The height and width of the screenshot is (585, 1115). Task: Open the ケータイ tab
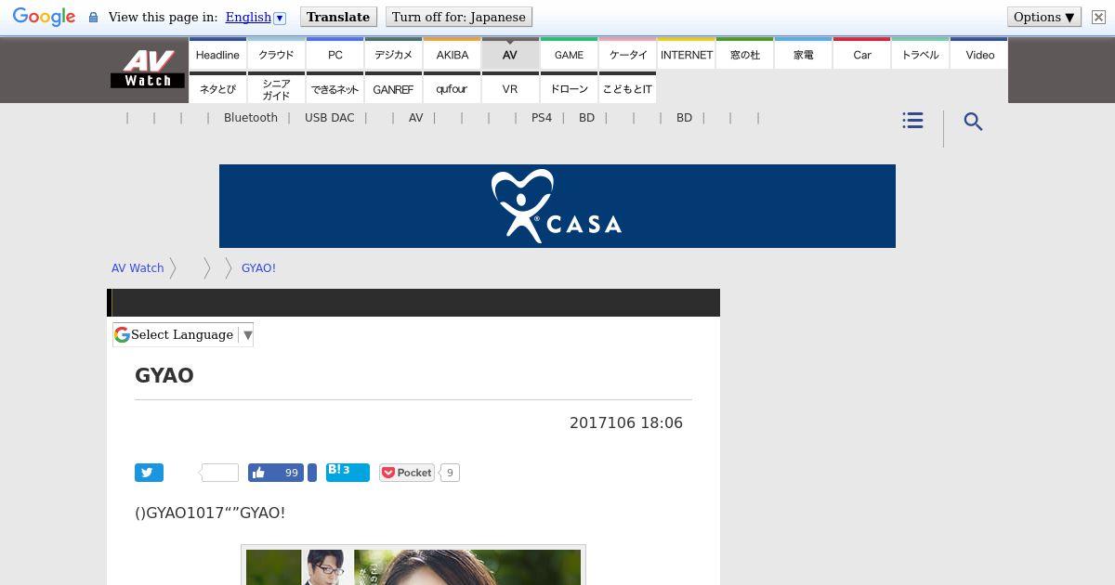628,55
